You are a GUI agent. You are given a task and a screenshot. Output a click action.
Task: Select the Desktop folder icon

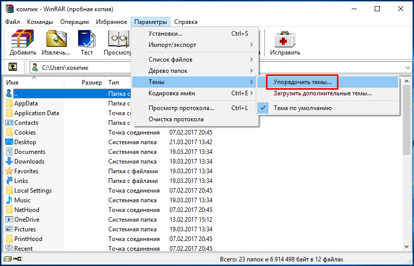coord(9,142)
